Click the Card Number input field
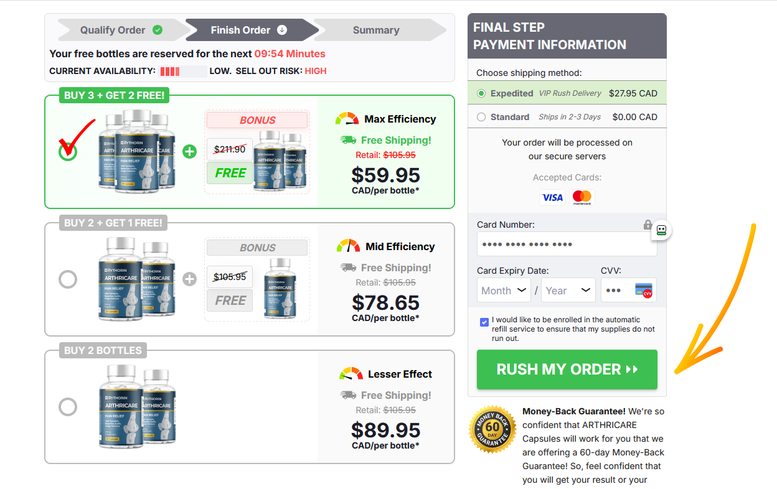The height and width of the screenshot is (489, 777). pyautogui.click(x=567, y=244)
